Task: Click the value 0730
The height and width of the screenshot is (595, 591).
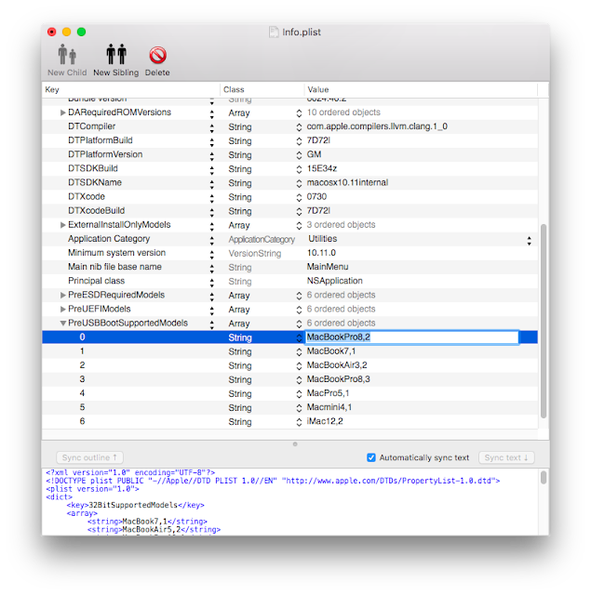Action: click(316, 197)
